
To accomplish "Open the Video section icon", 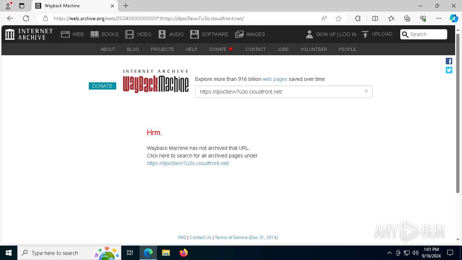I will pos(130,34).
